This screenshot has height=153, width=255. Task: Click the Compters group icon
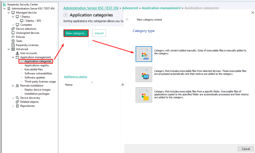[17, 25]
